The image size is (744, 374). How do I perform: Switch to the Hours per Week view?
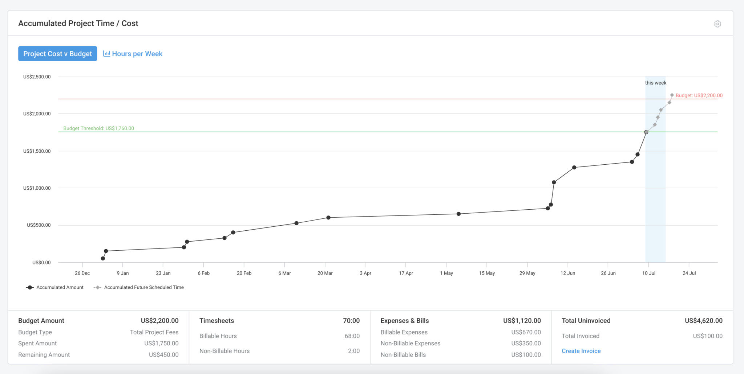(137, 53)
